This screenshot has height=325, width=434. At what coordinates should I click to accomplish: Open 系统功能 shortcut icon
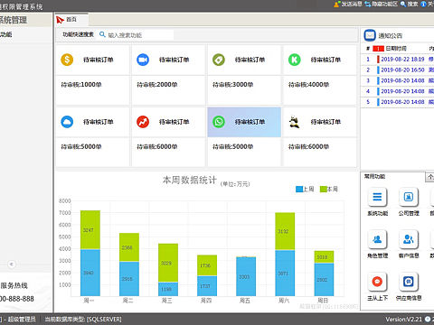tap(377, 197)
